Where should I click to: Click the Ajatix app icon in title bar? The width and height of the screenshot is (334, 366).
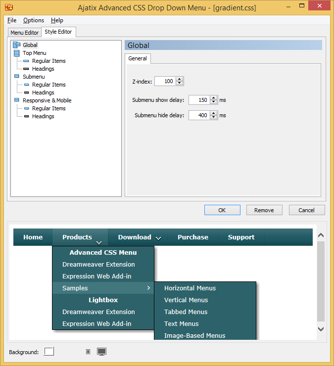(x=9, y=7)
